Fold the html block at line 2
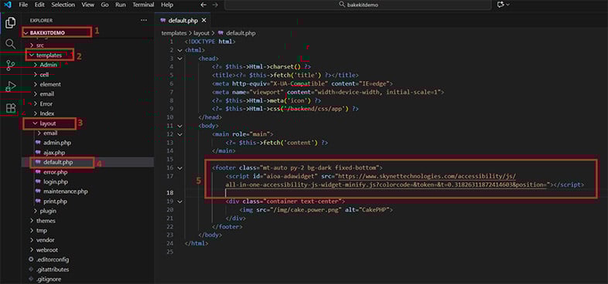The height and width of the screenshot is (284, 608). [179, 50]
